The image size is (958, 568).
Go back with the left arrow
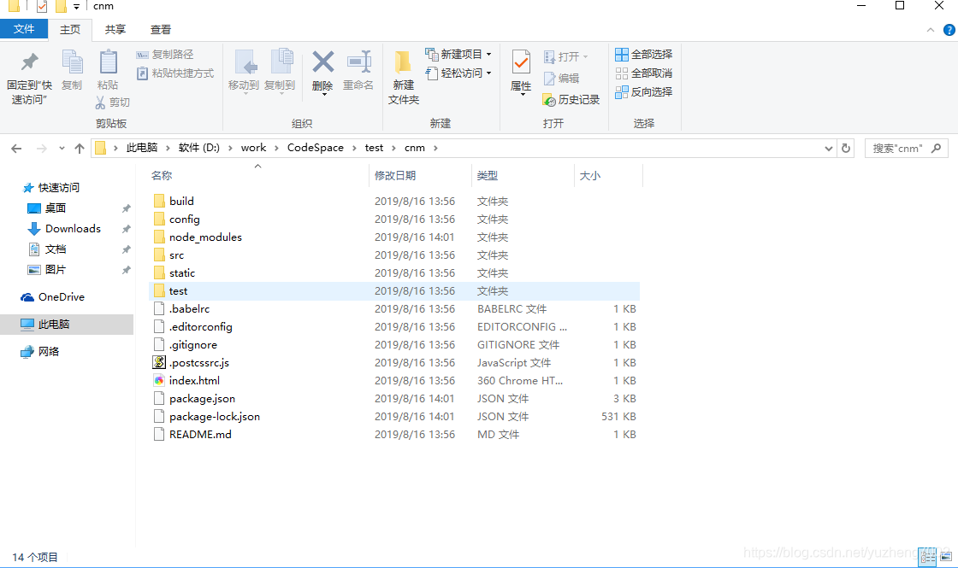(x=16, y=149)
